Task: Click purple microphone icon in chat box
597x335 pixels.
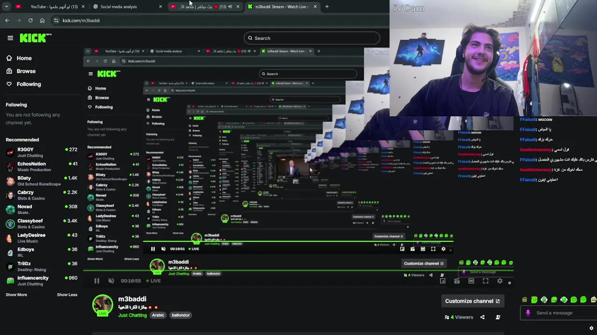Action: pyautogui.click(x=528, y=313)
